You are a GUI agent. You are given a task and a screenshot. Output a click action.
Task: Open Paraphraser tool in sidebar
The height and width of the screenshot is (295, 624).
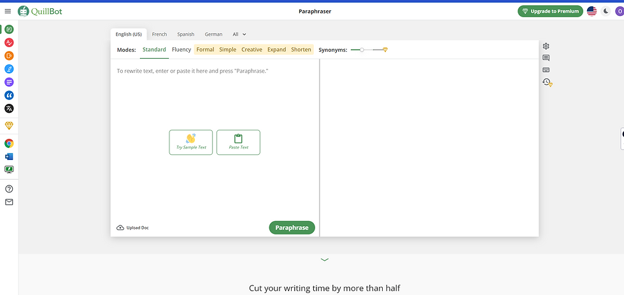(x=9, y=29)
